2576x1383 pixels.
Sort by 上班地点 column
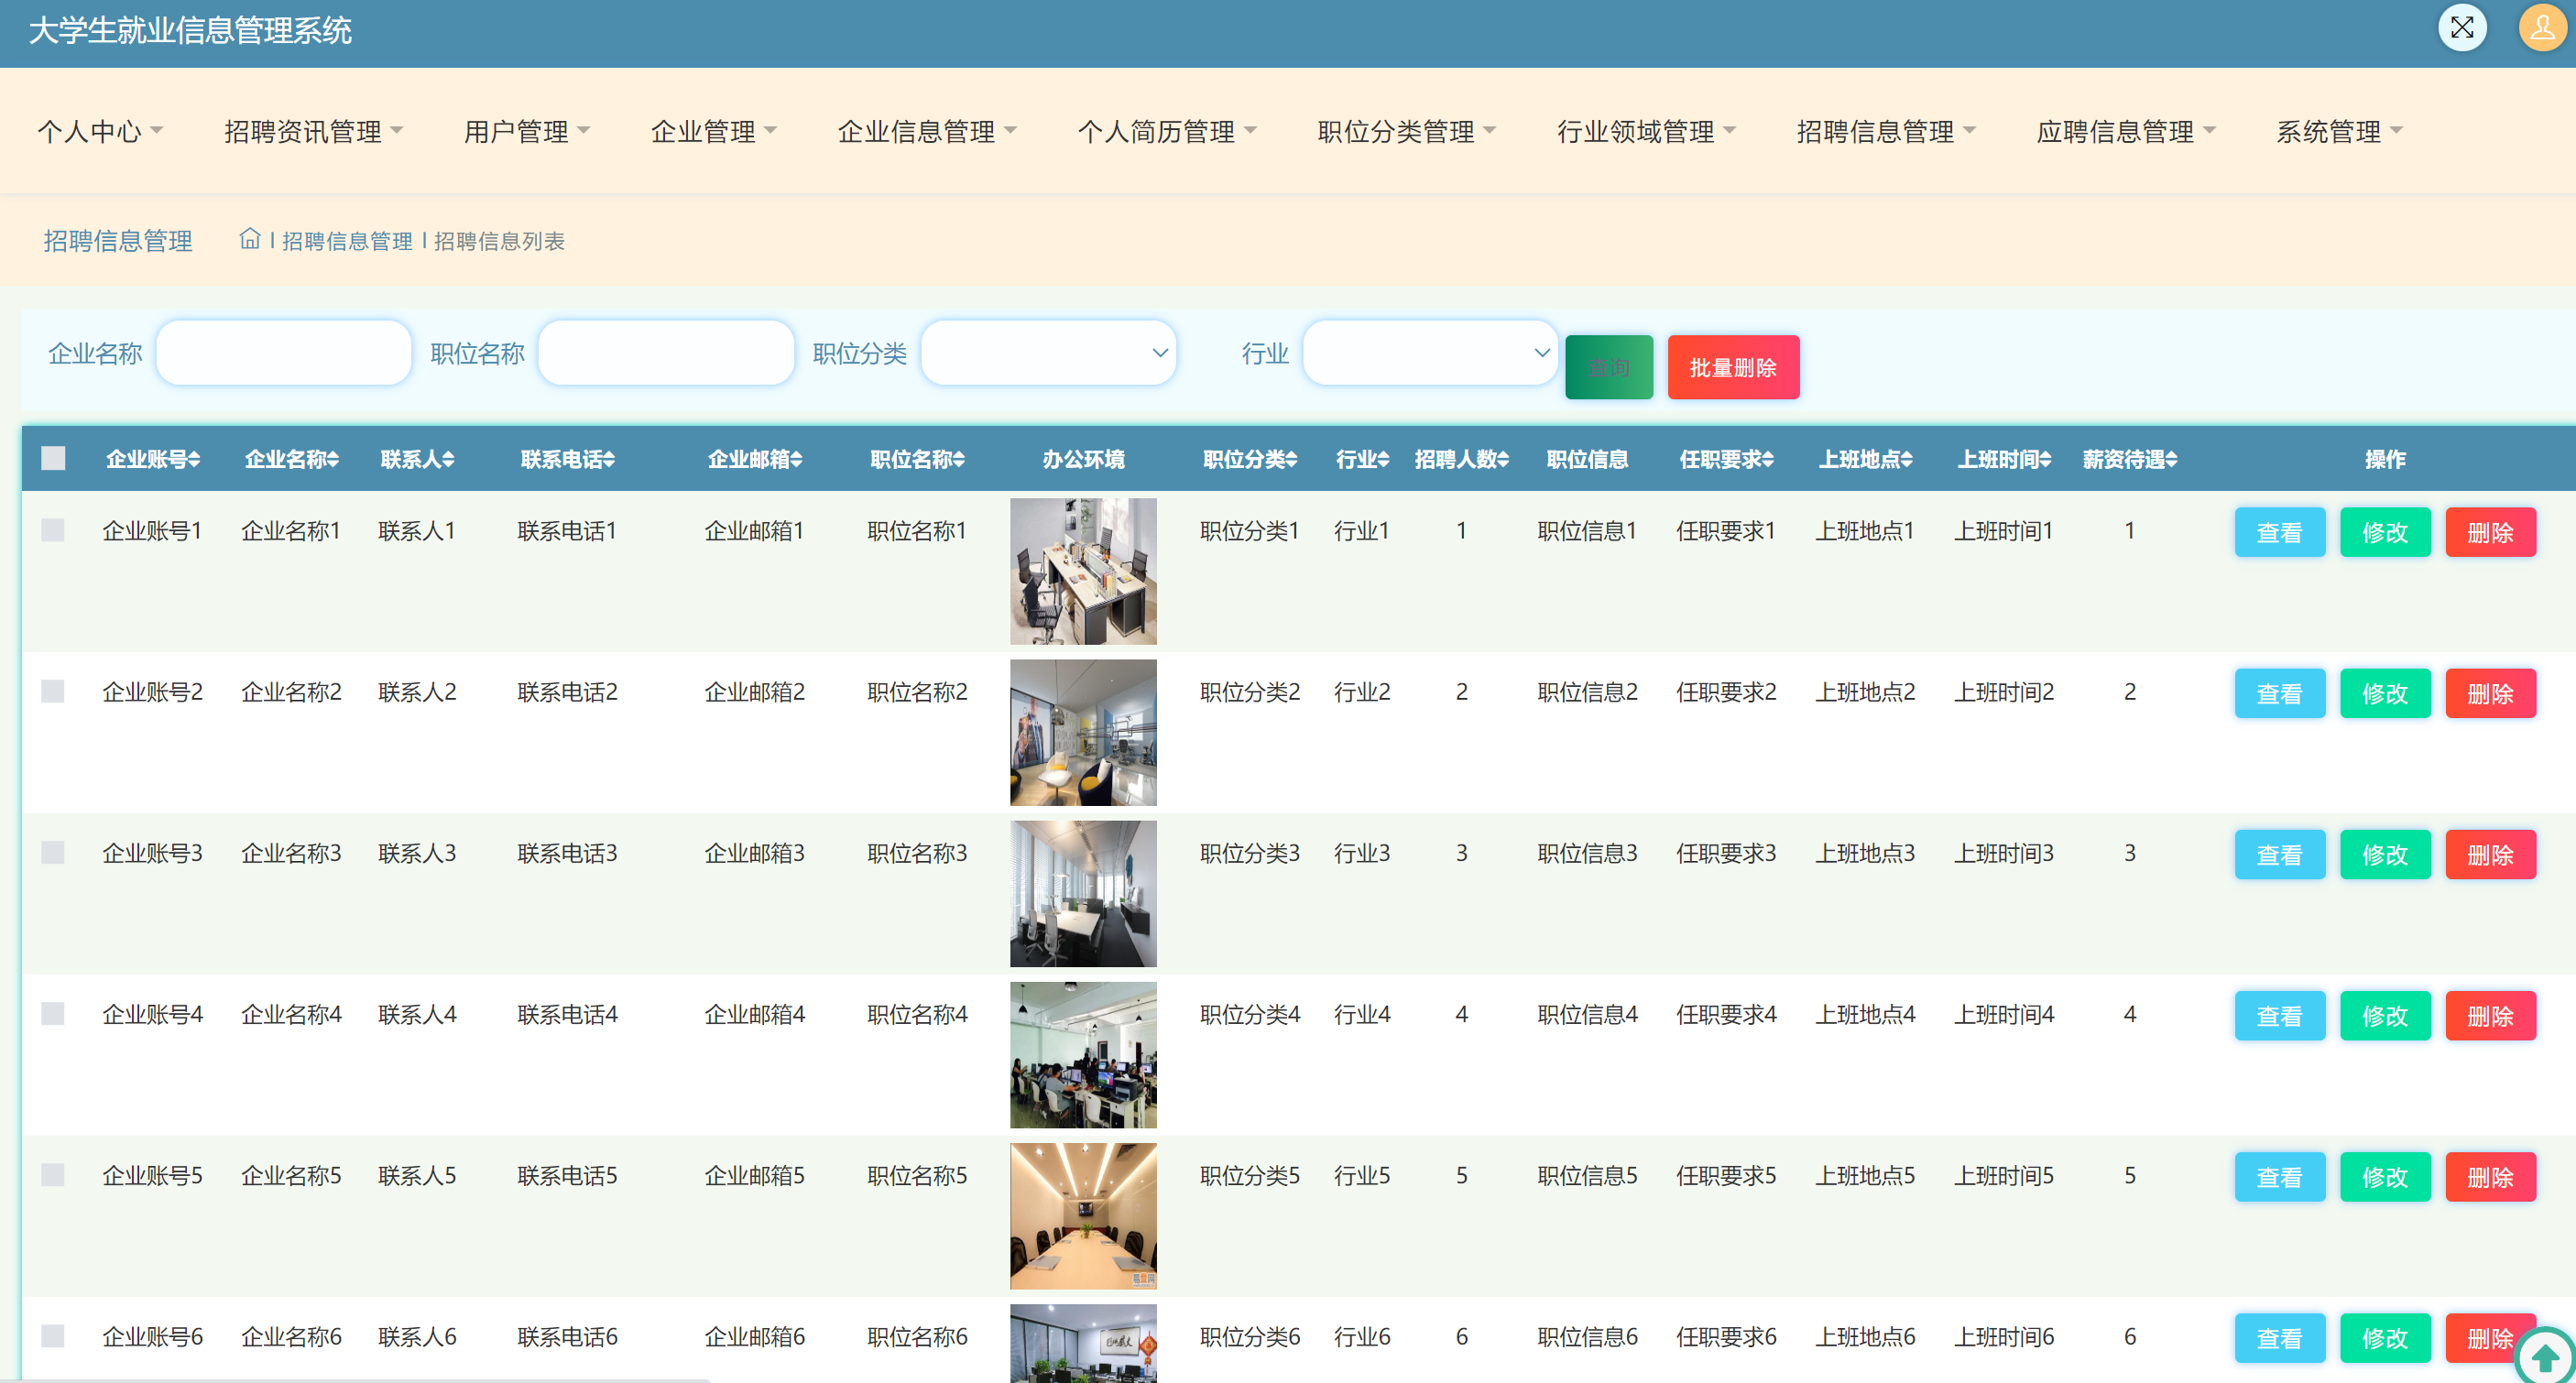(1865, 459)
